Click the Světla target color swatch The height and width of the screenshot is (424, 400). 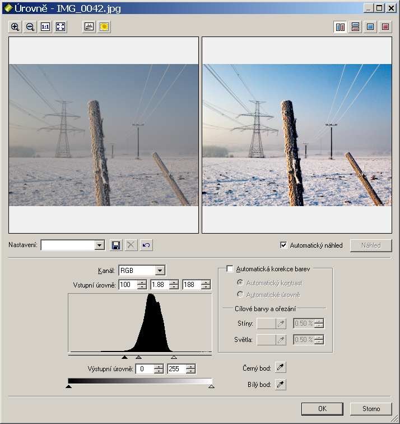(x=267, y=340)
